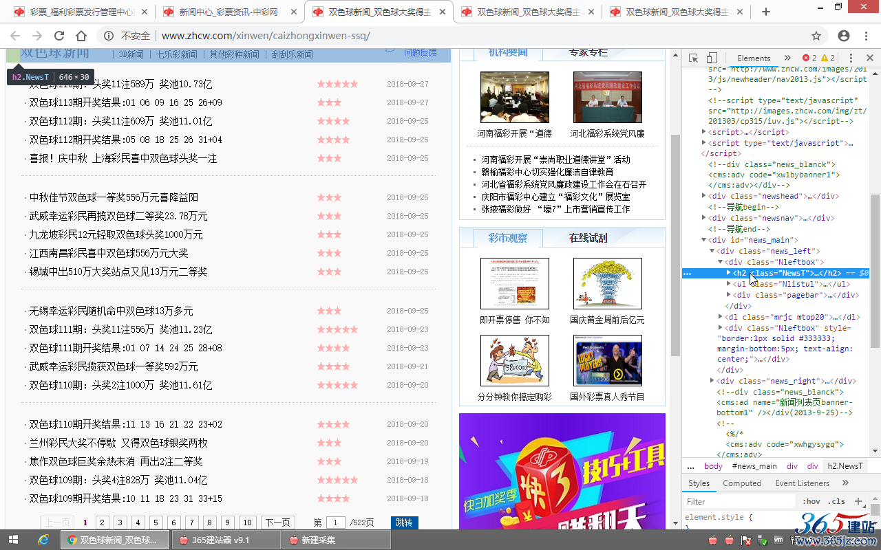Expand more style tabs chevron
Viewport: 881px width, 550px height.
pos(845,483)
